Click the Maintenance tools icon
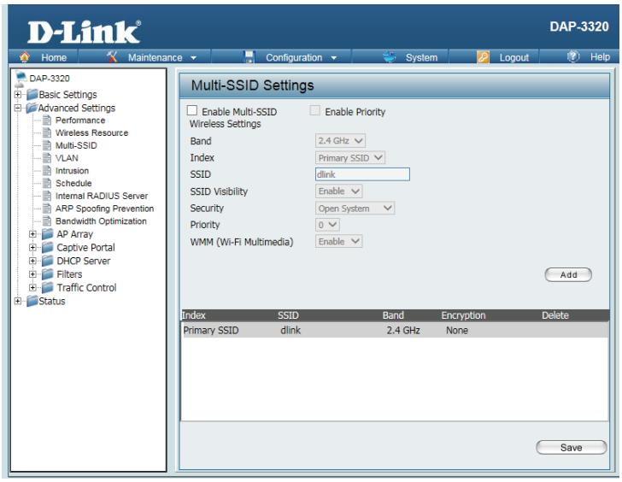622x482 pixels. click(112, 57)
